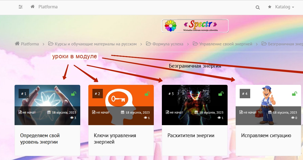Click the Безграничная энергия page heading
Image resolution: width=303 pixels, height=160 pixels.
(x=195, y=66)
